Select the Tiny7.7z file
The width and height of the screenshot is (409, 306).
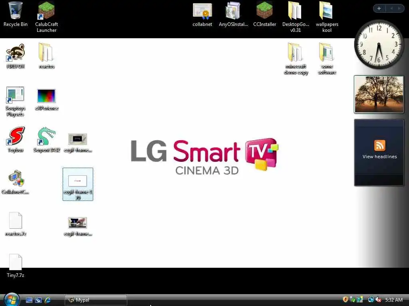(16, 266)
